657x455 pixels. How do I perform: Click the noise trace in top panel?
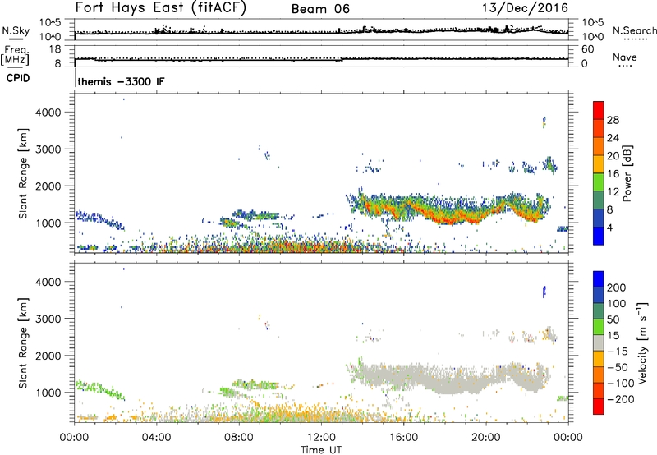tap(321, 31)
